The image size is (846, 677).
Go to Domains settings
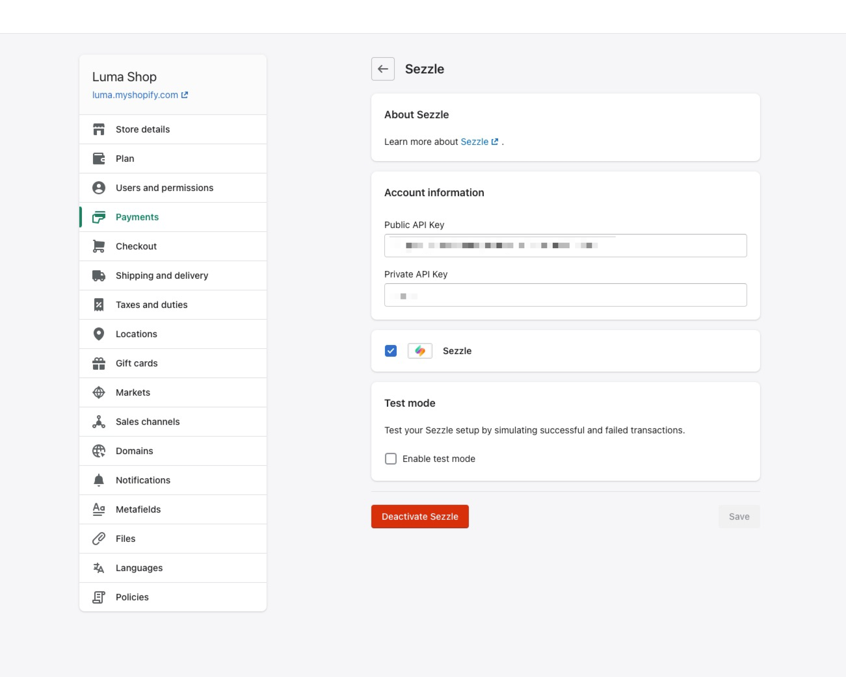173,451
